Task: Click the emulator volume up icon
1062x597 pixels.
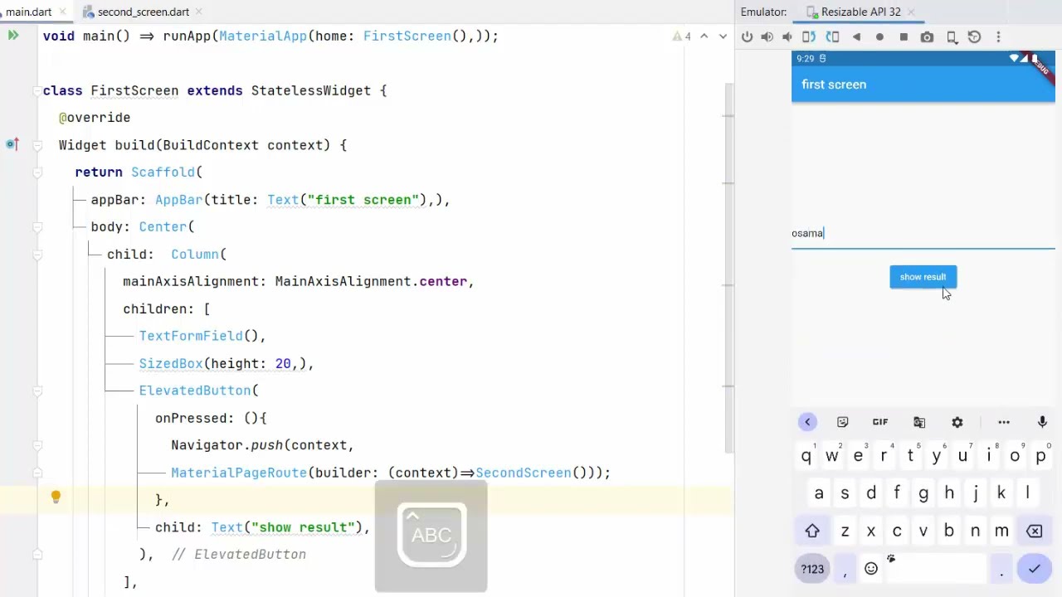Action: tap(767, 37)
